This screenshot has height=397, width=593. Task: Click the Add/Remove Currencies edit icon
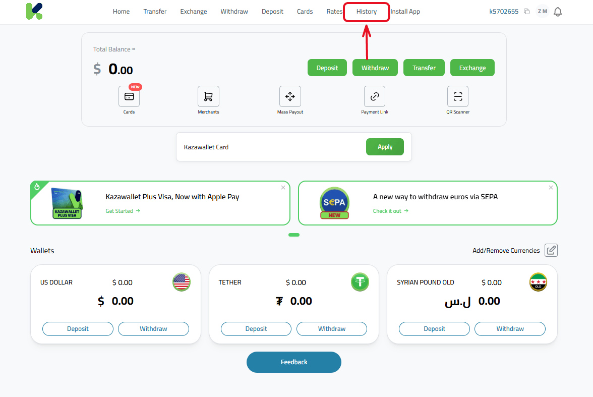551,250
